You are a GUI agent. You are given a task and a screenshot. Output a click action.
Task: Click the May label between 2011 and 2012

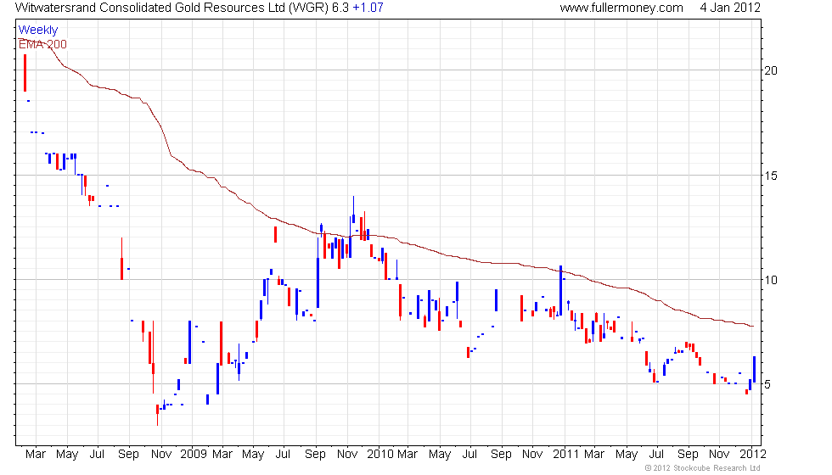(627, 455)
